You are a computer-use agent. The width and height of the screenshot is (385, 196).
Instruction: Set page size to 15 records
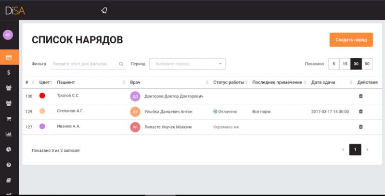(x=345, y=64)
